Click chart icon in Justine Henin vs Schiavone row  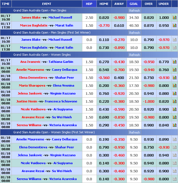[174, 101]
